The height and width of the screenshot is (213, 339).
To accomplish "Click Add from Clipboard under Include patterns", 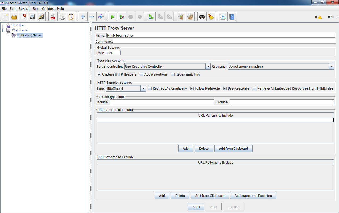I will [x=233, y=149].
